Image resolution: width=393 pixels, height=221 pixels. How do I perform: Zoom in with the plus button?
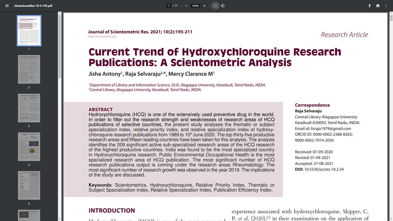click(204, 6)
